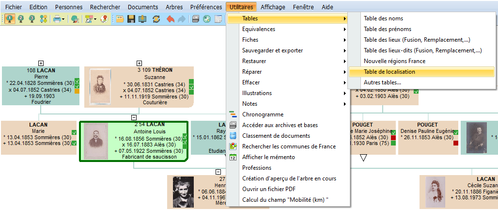Viewport: 498px width, 210px height.
Task: Open printer dropdown arrow
Action: pos(63,20)
